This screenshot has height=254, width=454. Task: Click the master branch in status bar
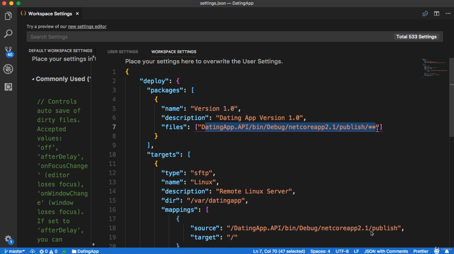(x=15, y=251)
